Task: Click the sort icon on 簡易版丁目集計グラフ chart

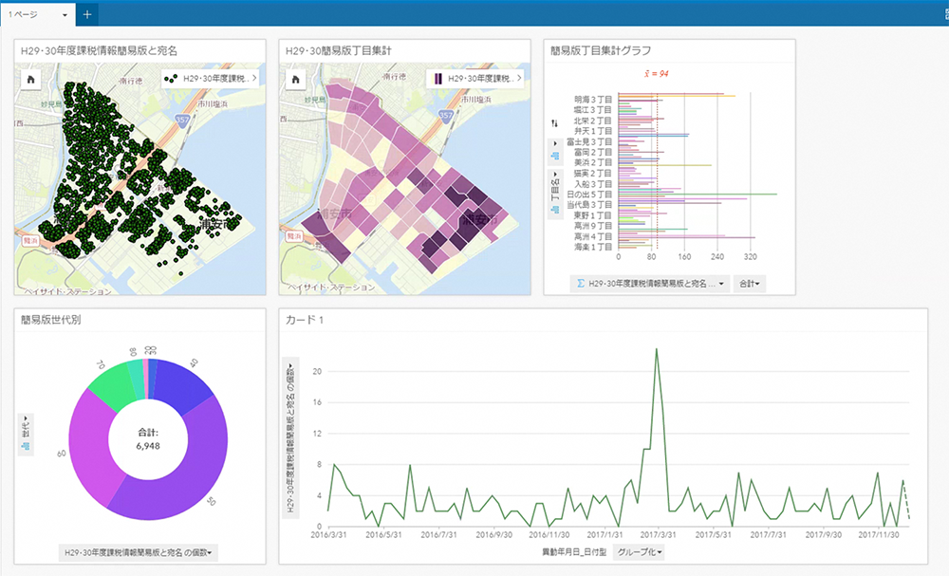Action: (x=554, y=124)
